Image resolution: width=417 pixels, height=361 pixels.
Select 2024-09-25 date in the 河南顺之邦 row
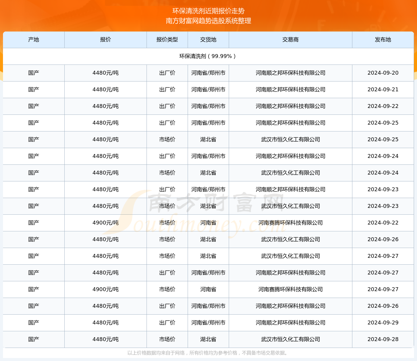pos(383,123)
